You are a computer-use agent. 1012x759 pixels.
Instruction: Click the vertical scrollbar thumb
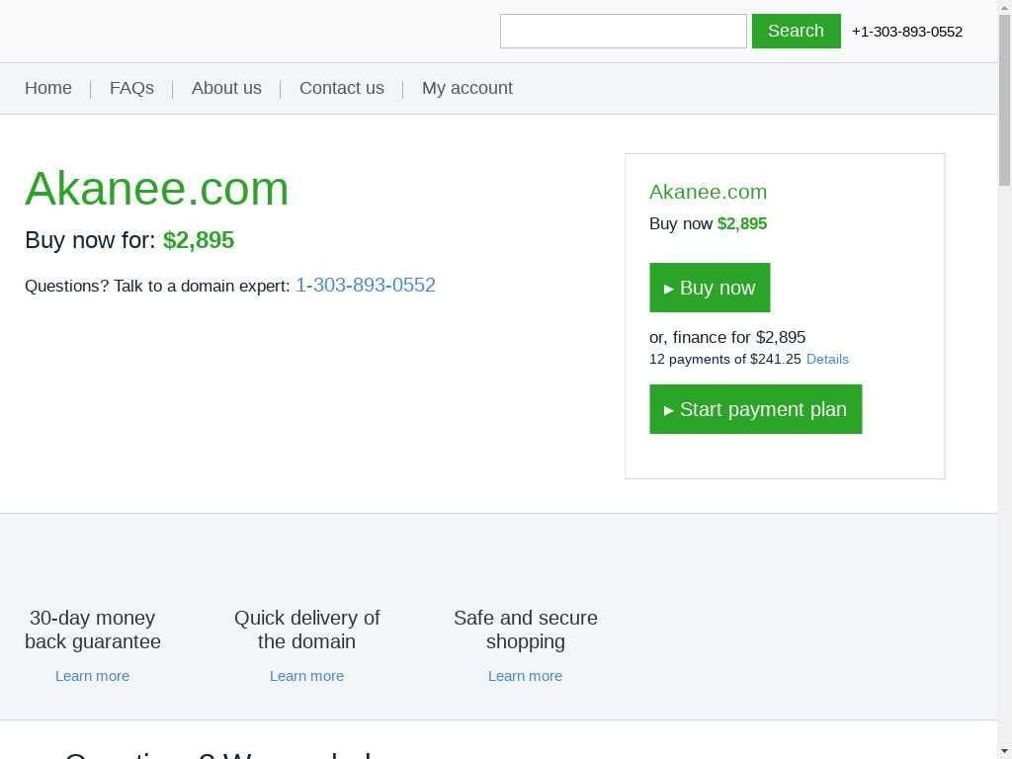1004,99
